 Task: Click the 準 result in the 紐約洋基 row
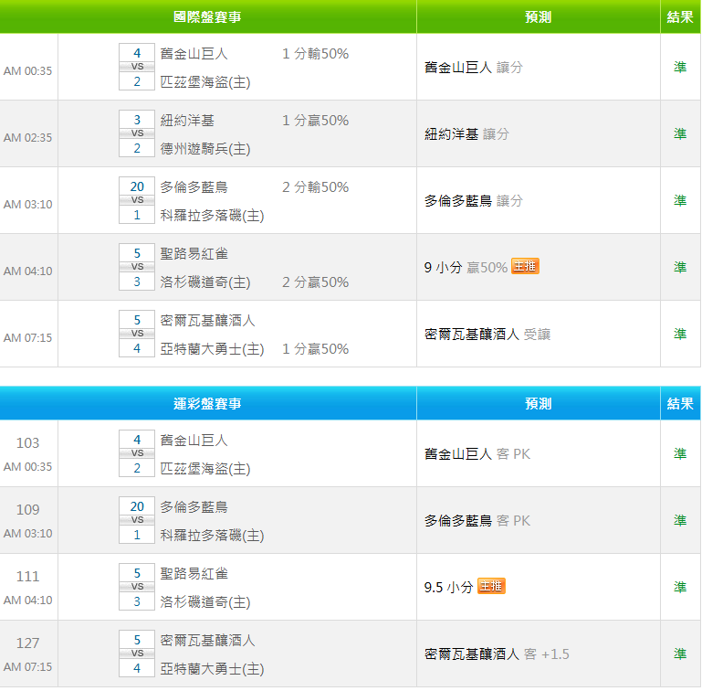680,133
